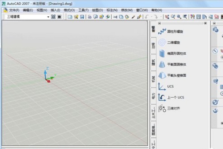223x149 pixels.
Task: Open the Redo history dropdown arrow
Action: click(161, 17)
